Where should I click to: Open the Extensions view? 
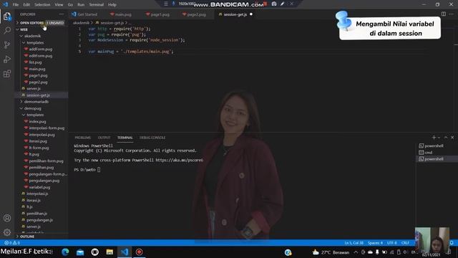click(7, 73)
